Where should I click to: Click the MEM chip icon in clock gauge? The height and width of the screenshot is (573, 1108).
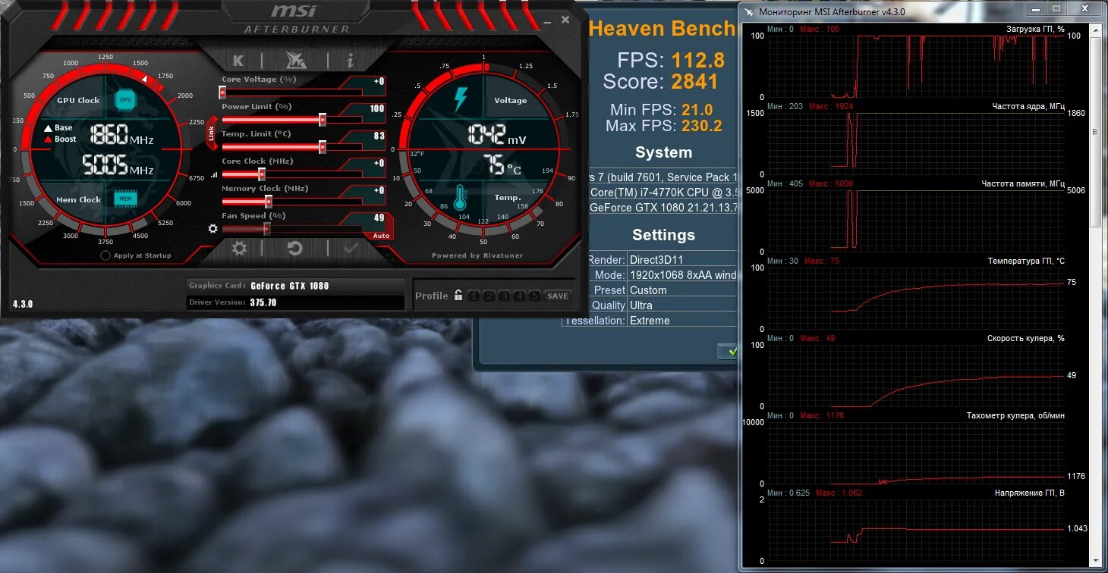click(x=124, y=199)
